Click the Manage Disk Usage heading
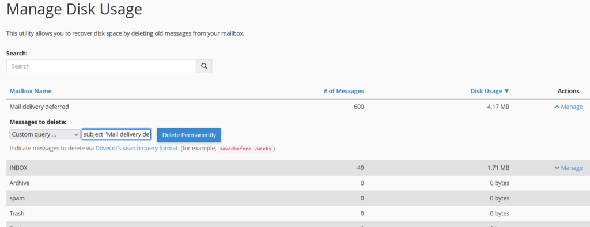The image size is (590, 227). 74,9
